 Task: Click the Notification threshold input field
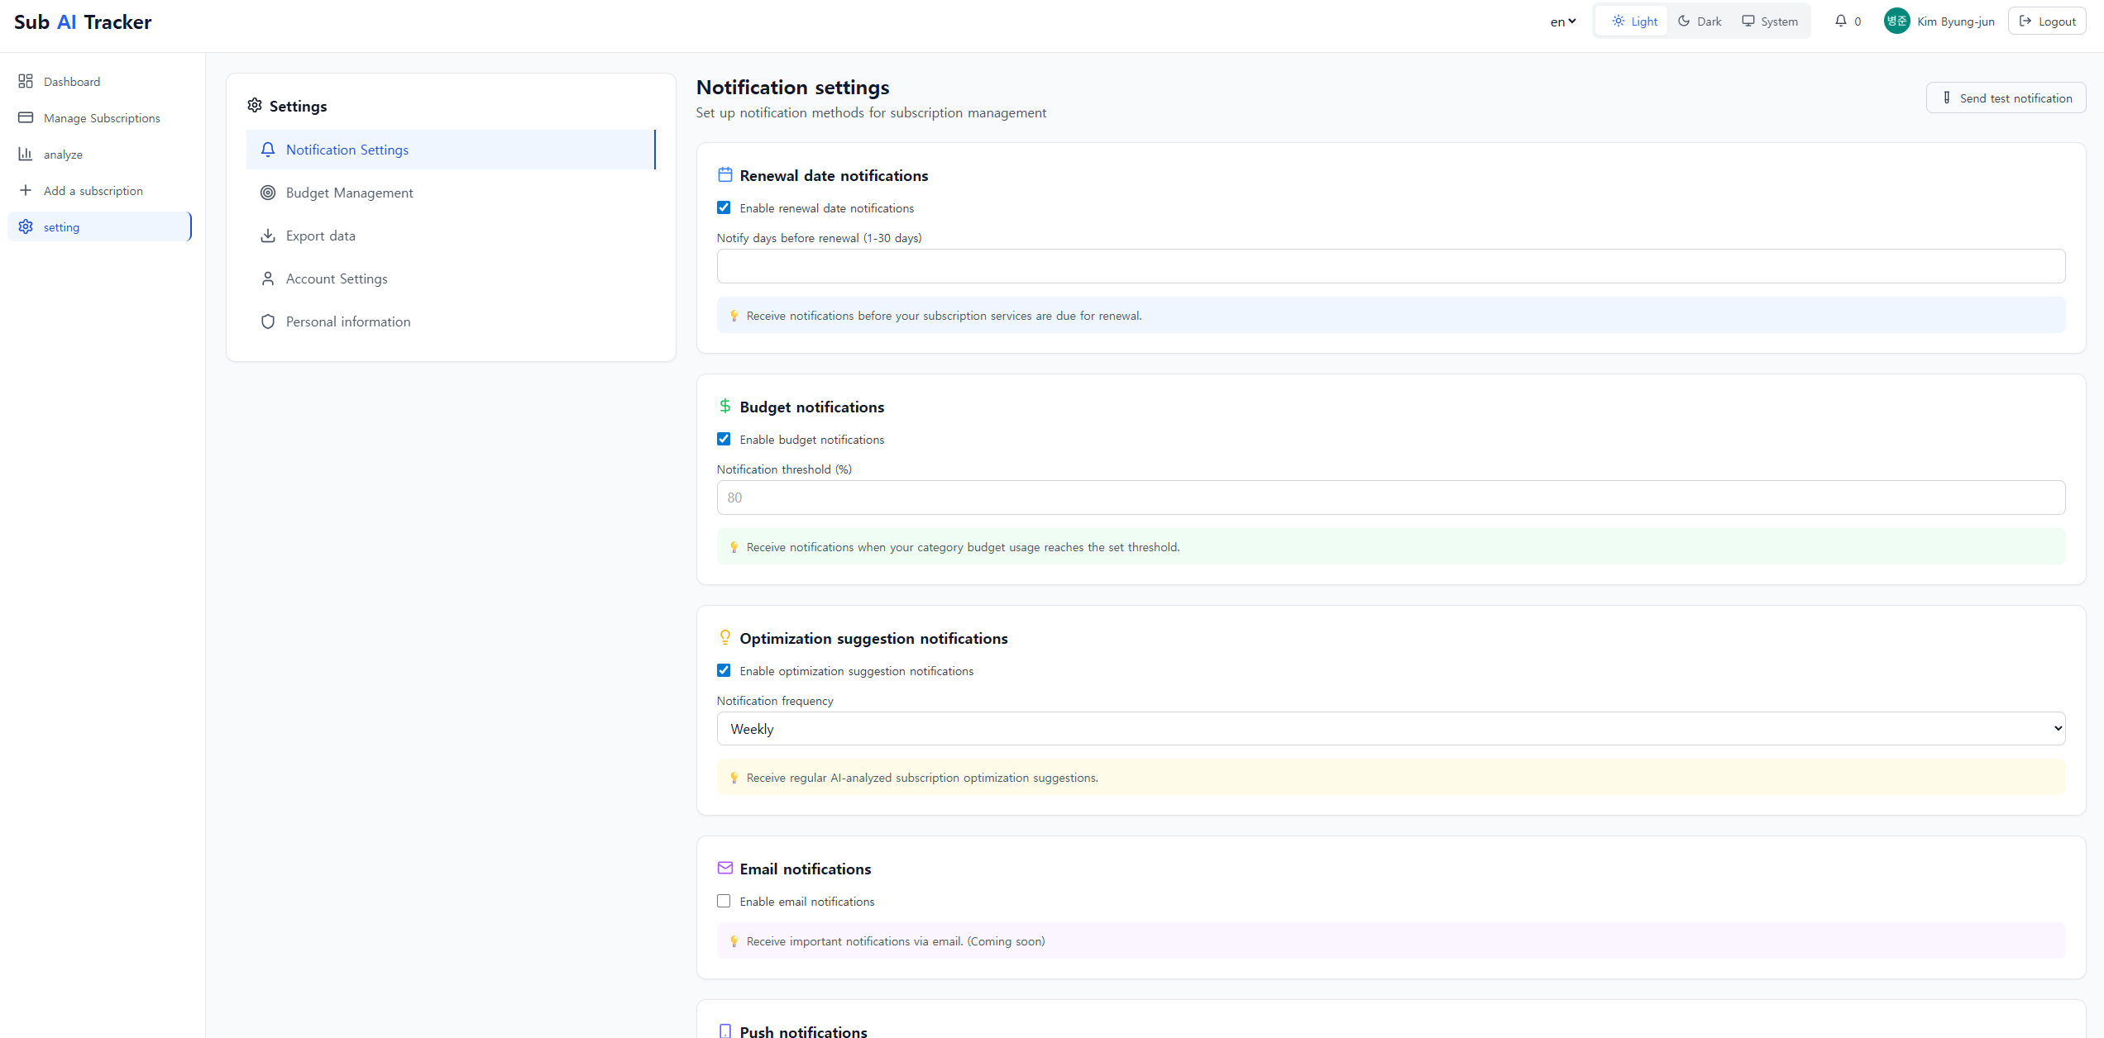(x=1390, y=498)
